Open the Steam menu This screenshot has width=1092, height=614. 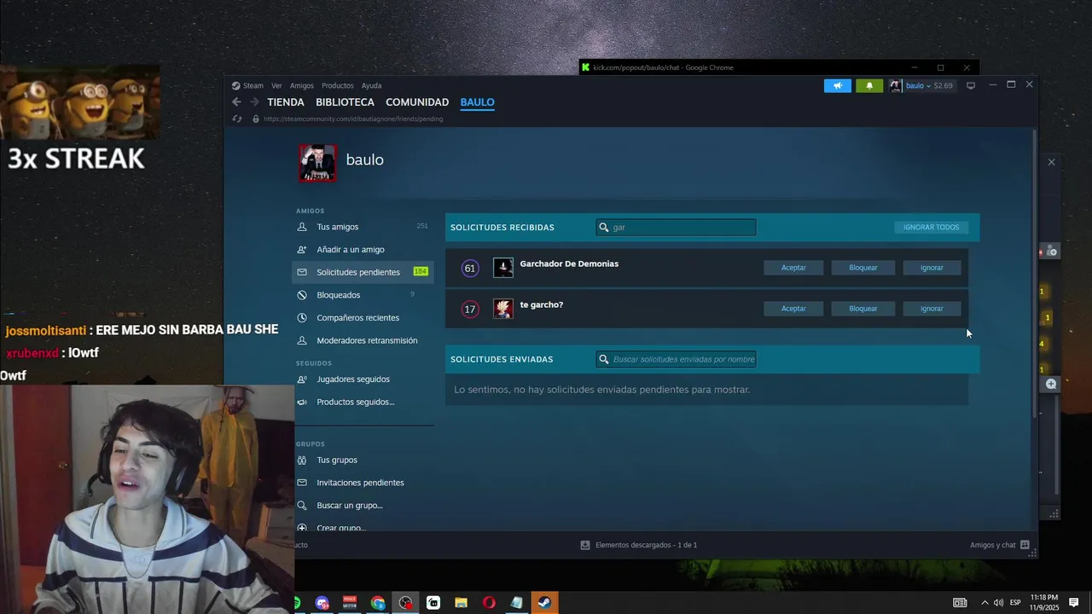248,85
